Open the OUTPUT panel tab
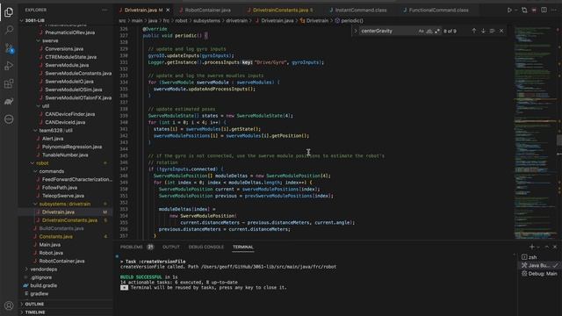Viewport: 562px width, 316px height. [x=171, y=247]
